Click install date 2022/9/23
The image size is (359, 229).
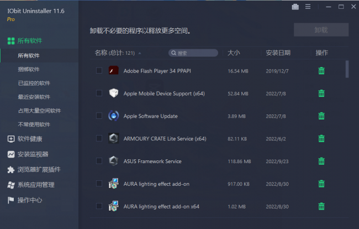pyautogui.click(x=277, y=162)
